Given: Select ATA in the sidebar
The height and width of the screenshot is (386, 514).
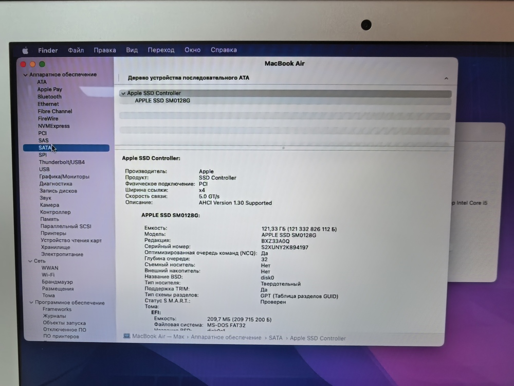Looking at the screenshot, I should point(42,82).
